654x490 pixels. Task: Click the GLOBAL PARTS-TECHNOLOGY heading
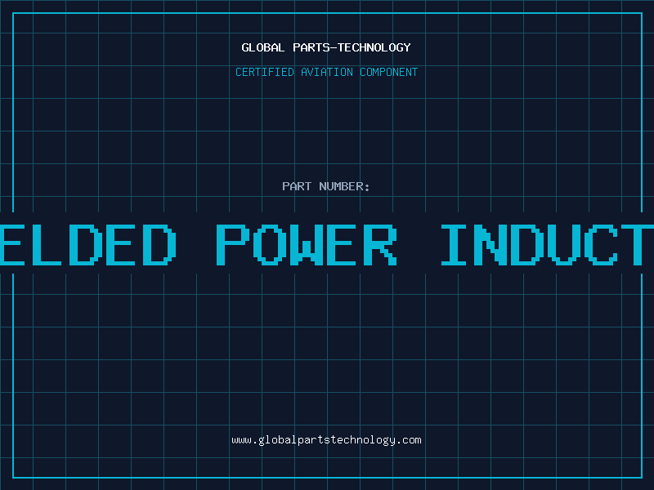[x=326, y=47]
